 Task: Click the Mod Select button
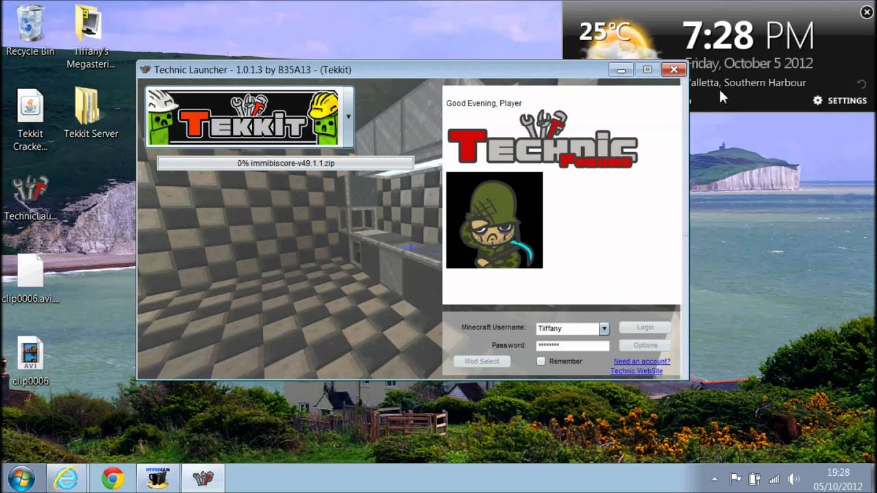[x=482, y=361]
